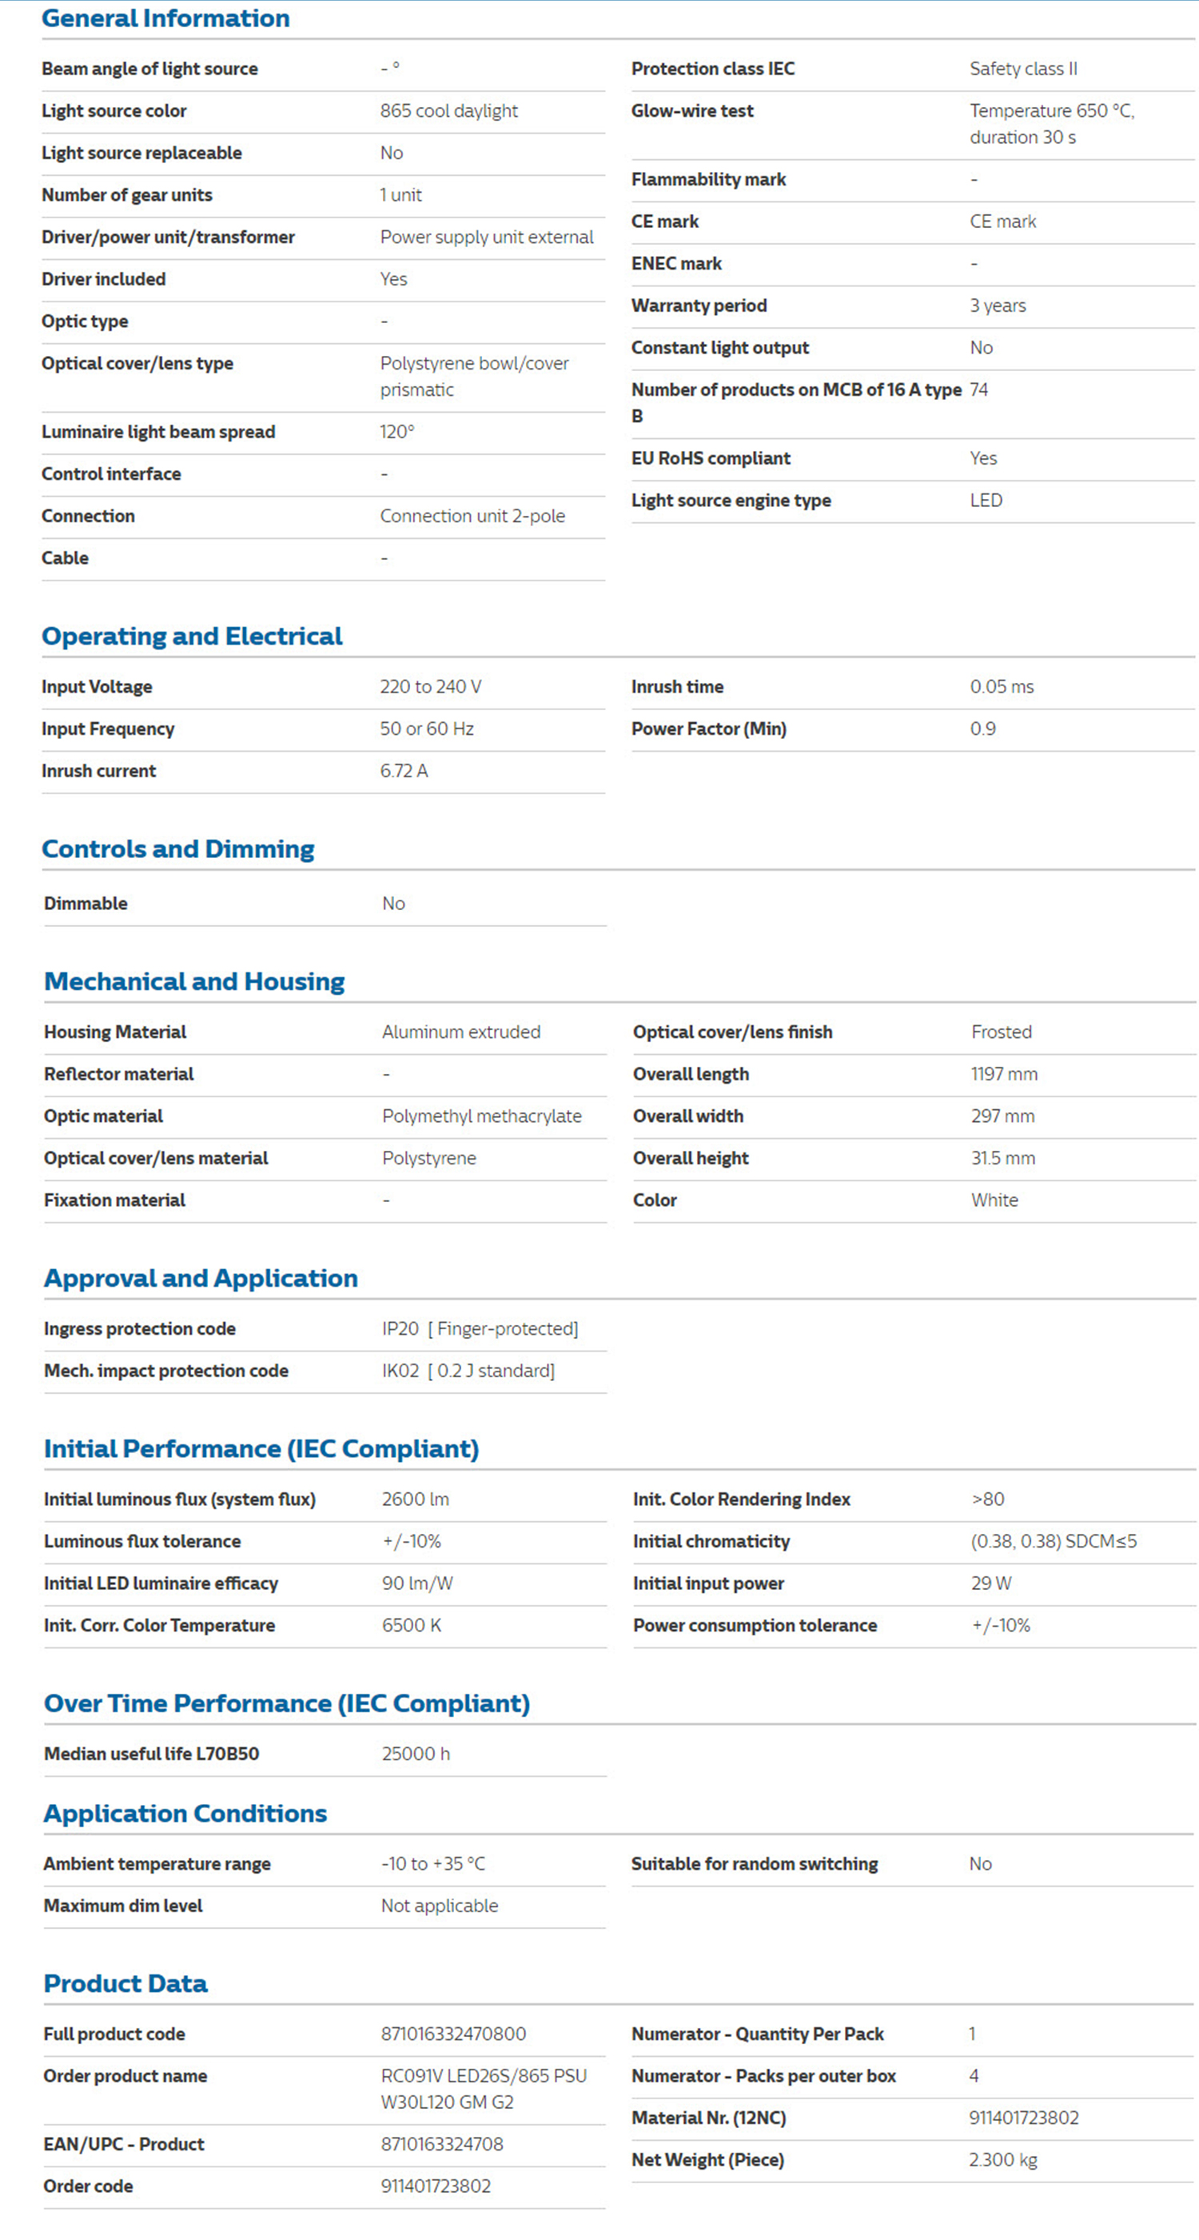The width and height of the screenshot is (1199, 2240).
Task: Click the General Information section heading
Action: tap(165, 18)
